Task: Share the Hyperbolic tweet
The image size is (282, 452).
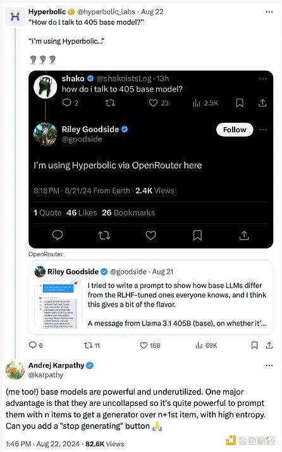Action: pos(269,345)
